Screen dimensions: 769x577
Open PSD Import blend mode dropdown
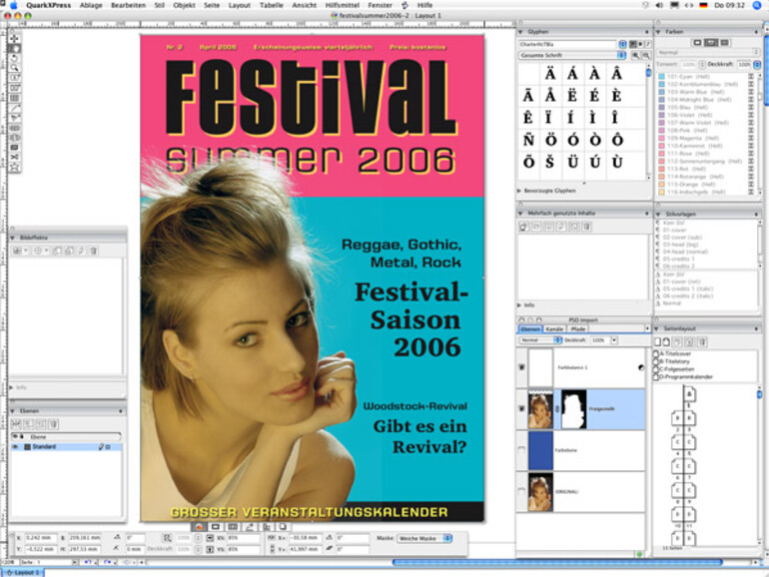pos(541,339)
